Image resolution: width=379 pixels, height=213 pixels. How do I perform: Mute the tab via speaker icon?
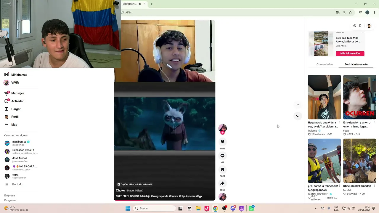click(x=140, y=4)
